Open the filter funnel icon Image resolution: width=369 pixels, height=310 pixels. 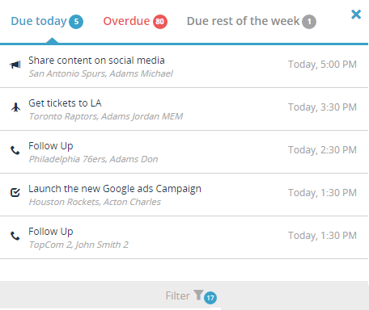point(198,295)
